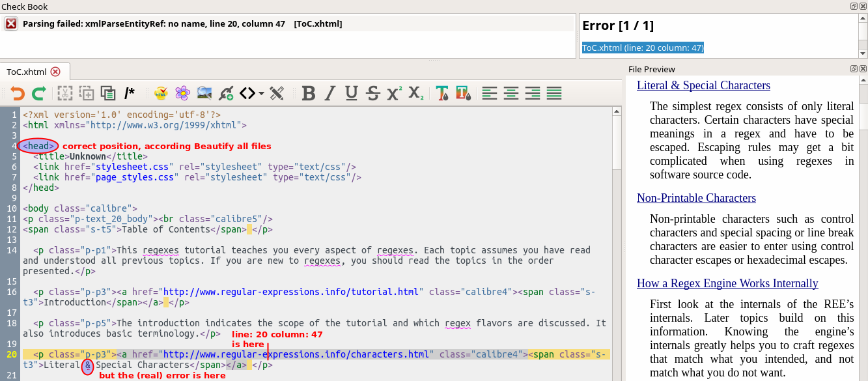Toggle comment using the /* icon
Viewport: 868px width, 381px height.
[130, 93]
